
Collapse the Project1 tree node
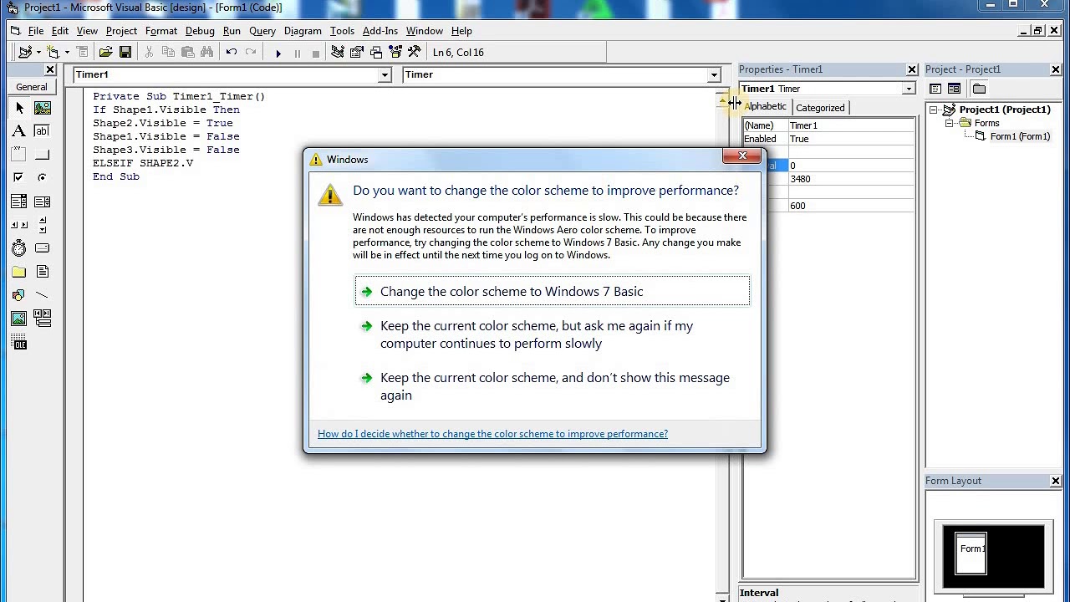934,110
